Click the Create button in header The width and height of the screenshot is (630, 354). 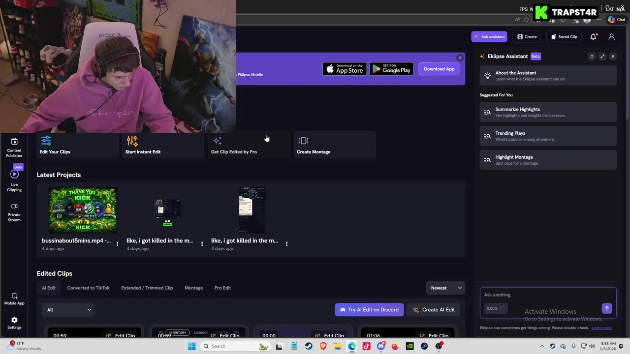[527, 37]
